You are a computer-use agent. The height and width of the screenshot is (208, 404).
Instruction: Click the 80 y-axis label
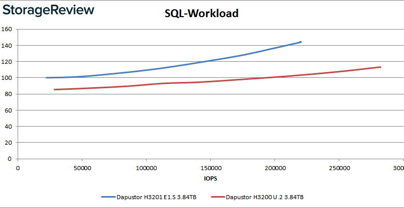tap(8, 94)
